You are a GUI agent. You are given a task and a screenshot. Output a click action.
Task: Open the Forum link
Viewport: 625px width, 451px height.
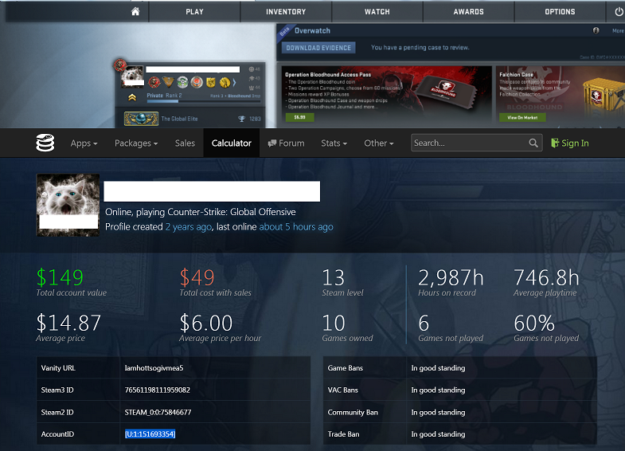286,143
